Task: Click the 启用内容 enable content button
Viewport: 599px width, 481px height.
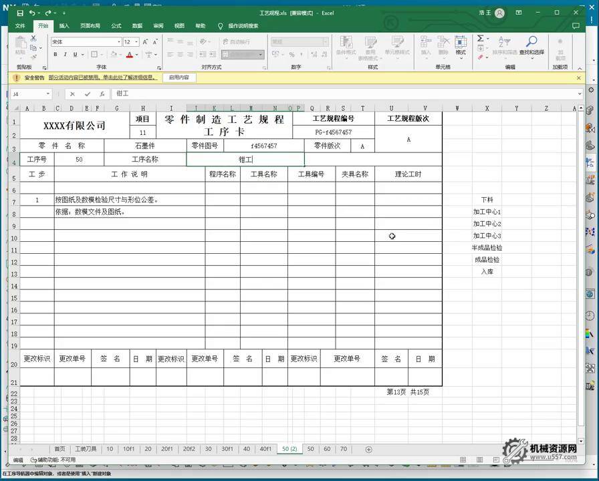Action: pos(179,77)
